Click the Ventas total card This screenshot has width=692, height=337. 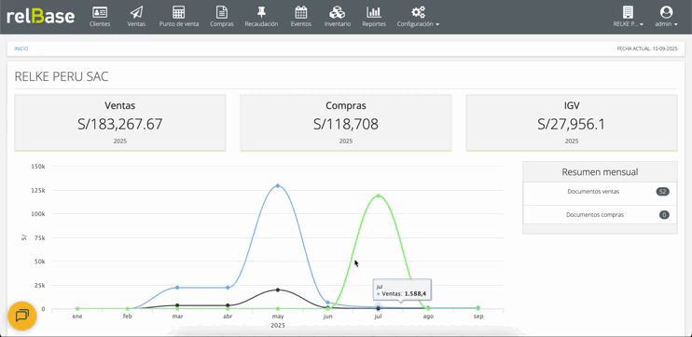120,123
